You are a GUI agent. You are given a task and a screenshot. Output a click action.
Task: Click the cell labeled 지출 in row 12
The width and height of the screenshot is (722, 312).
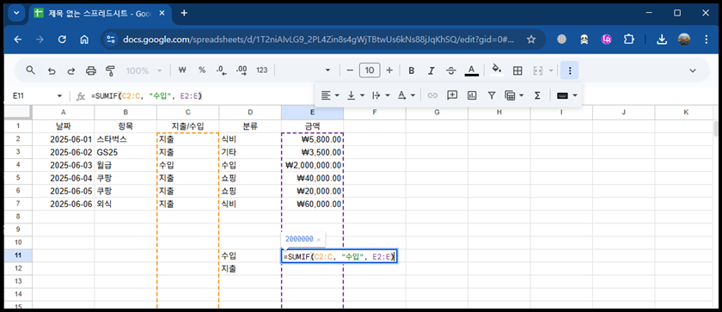[250, 269]
